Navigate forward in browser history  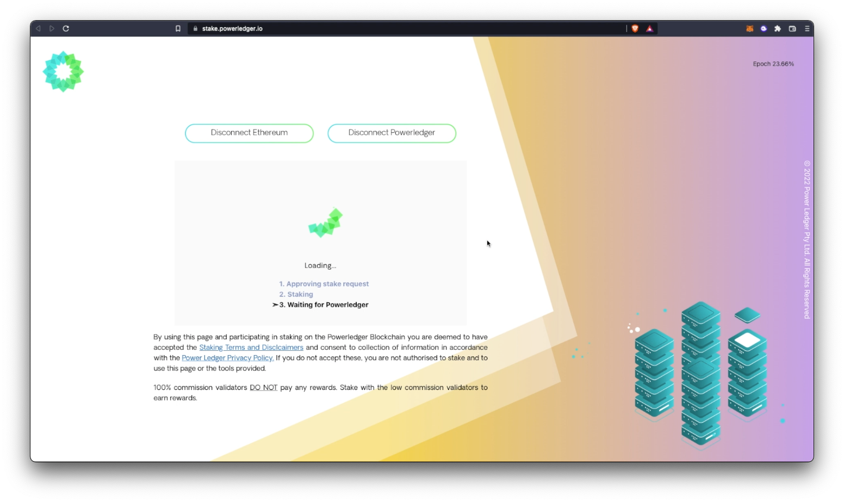(52, 28)
